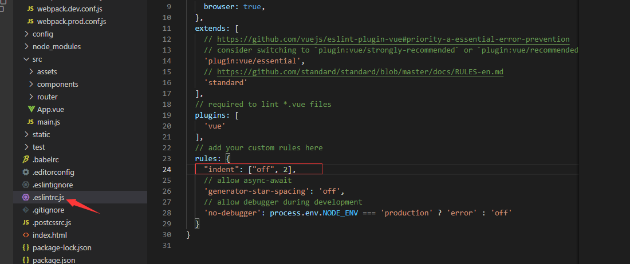Image resolution: width=630 pixels, height=264 pixels.
Task: Click line number 24 in the gutter
Action: (x=167, y=170)
